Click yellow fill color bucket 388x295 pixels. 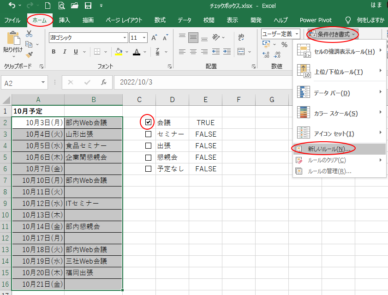click(x=119, y=52)
